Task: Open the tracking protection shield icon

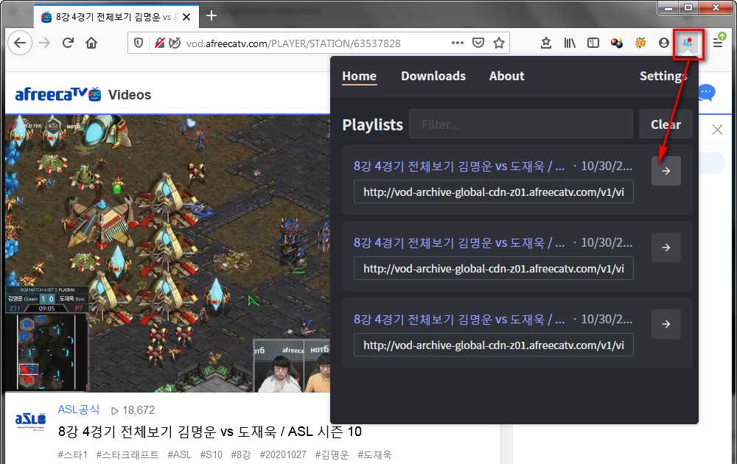Action: click(x=139, y=43)
